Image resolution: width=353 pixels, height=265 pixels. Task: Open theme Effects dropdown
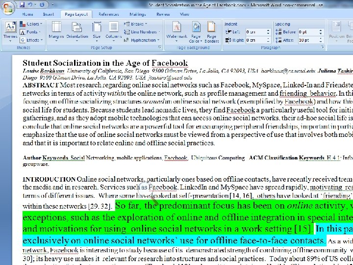[31, 40]
